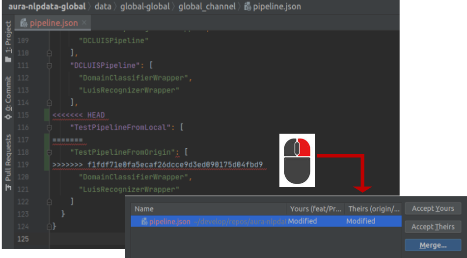Click the <<<<<<< HEAD conflict marker line
The height and width of the screenshot is (258, 467).
point(79,115)
